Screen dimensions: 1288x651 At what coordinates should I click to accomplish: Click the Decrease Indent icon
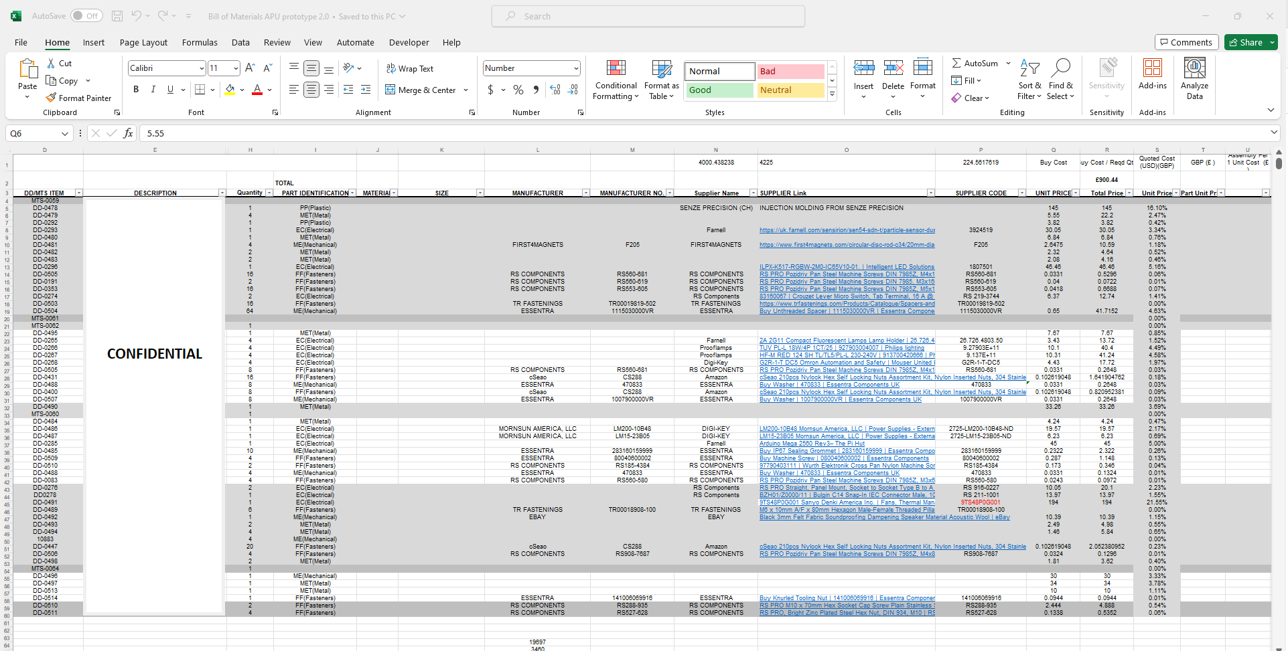coord(348,89)
